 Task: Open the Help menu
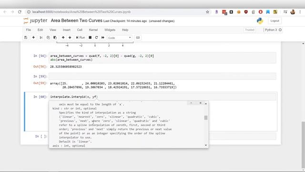125,30
